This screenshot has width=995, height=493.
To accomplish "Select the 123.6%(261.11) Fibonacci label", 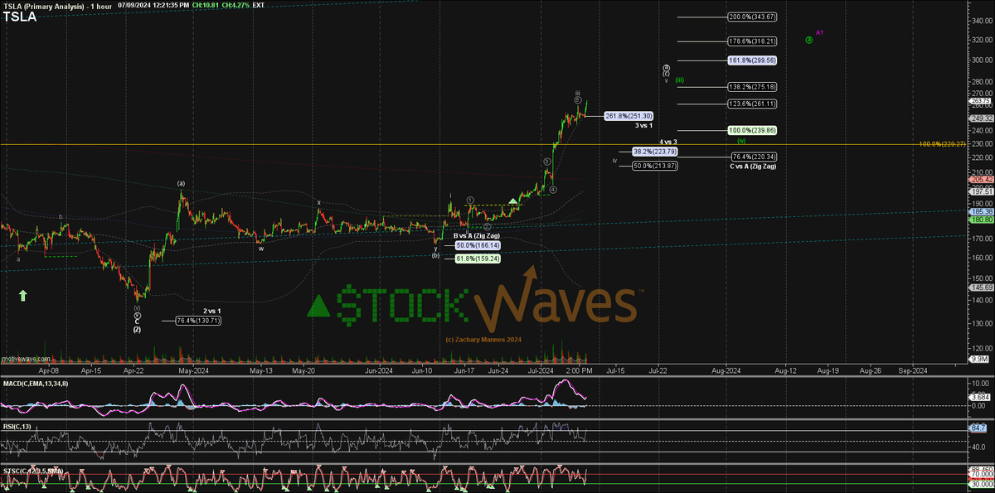I will [x=752, y=104].
